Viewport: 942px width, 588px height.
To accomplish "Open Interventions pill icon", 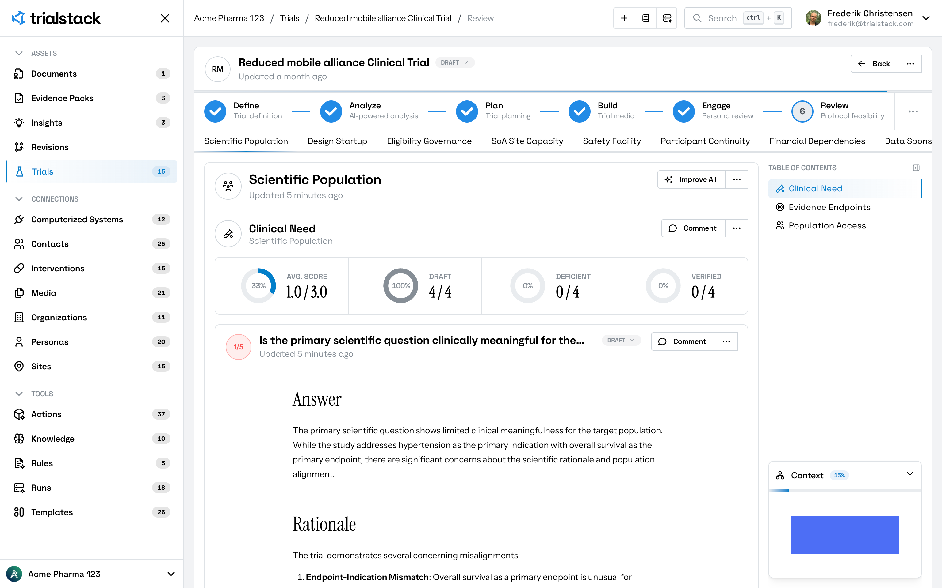I will click(19, 269).
